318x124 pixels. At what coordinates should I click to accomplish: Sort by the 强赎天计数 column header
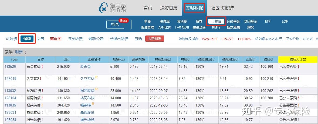point(298,59)
